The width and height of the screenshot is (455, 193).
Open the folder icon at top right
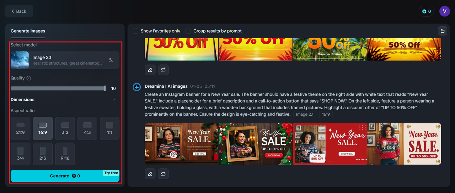tap(443, 31)
